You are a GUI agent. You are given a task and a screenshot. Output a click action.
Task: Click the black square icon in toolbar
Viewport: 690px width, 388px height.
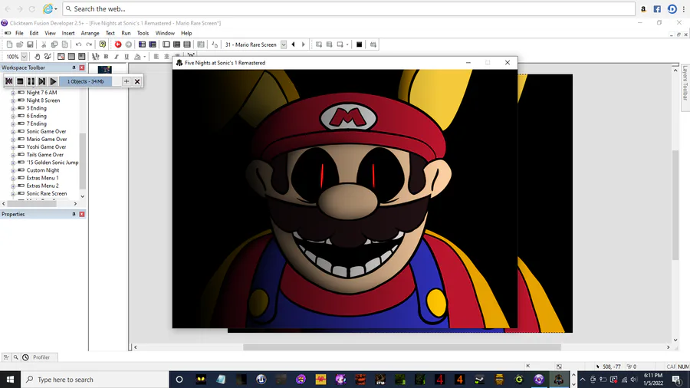pos(359,44)
